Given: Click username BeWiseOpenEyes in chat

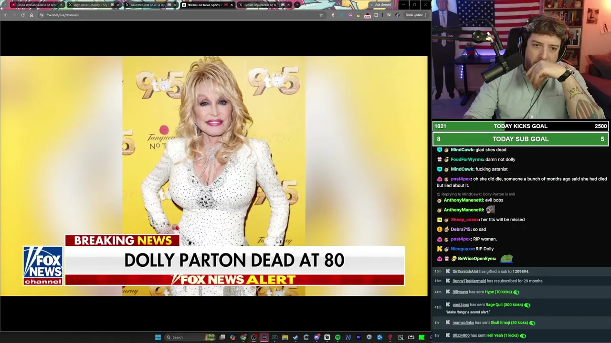Looking at the screenshot, I should pos(477,259).
